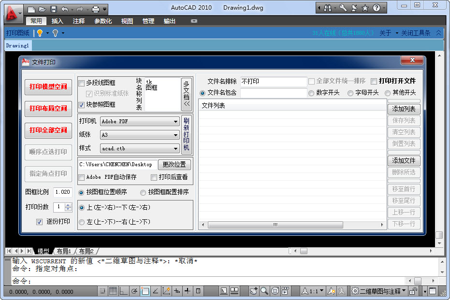Click the Zoom magnifier status icon
Screen dimensions: 450x300
click(x=264, y=291)
